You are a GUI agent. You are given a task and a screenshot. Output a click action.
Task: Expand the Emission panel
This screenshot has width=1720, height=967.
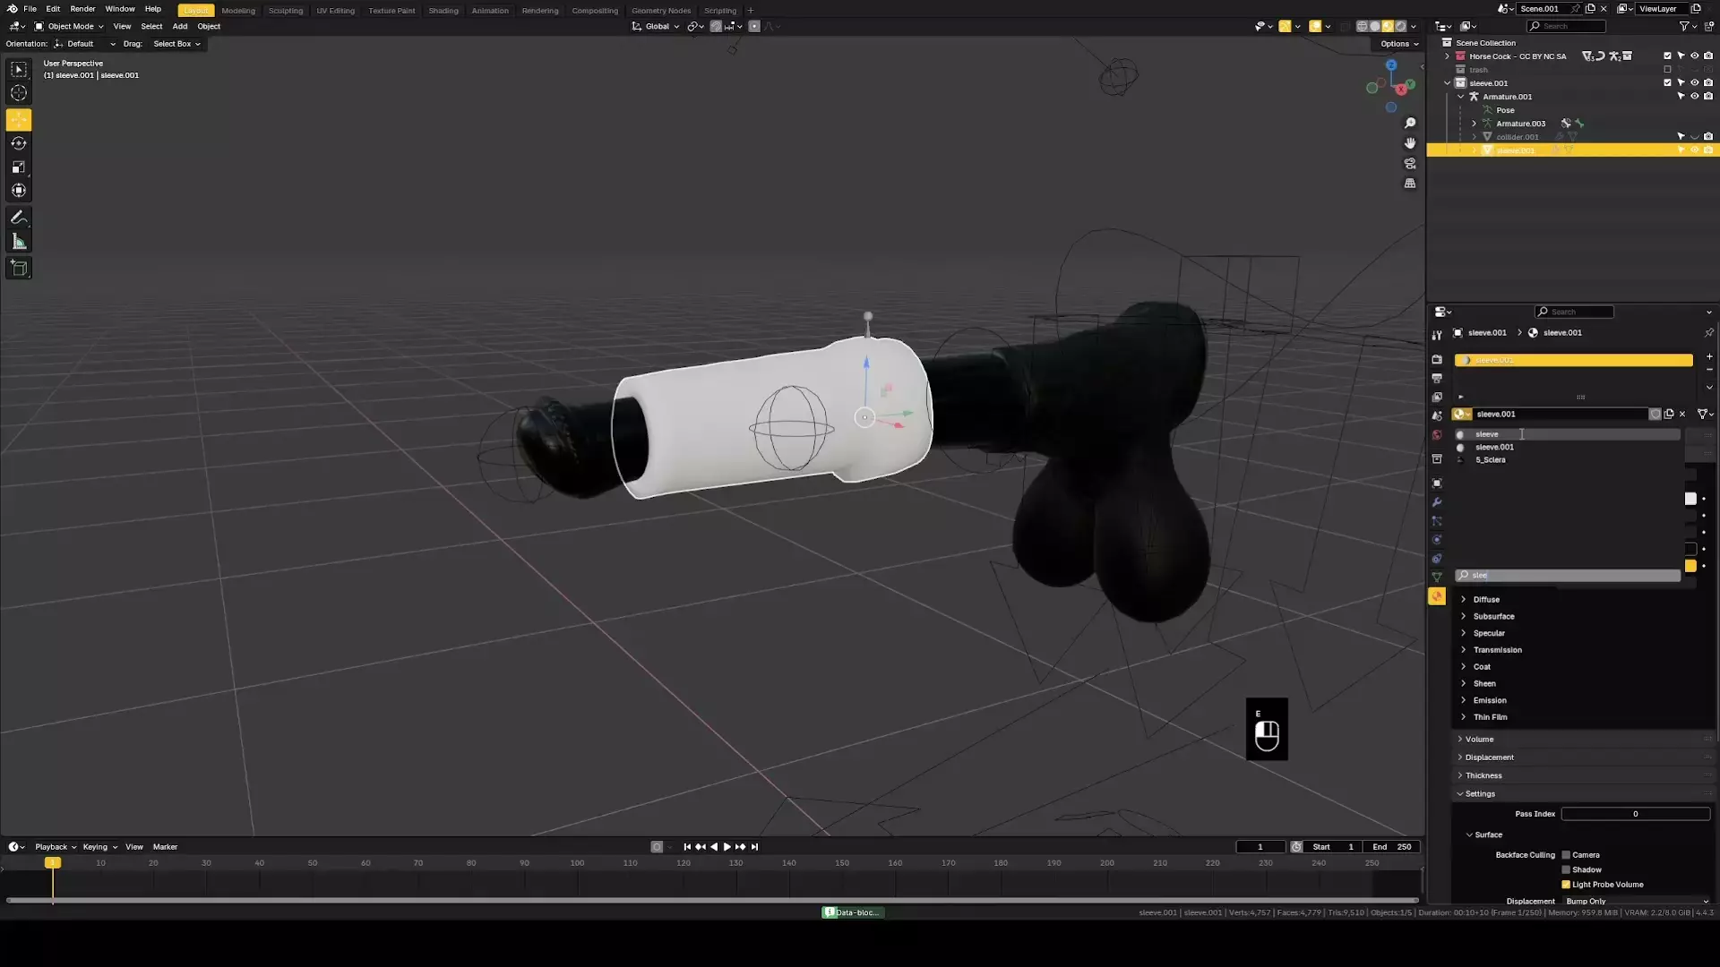coord(1489,700)
